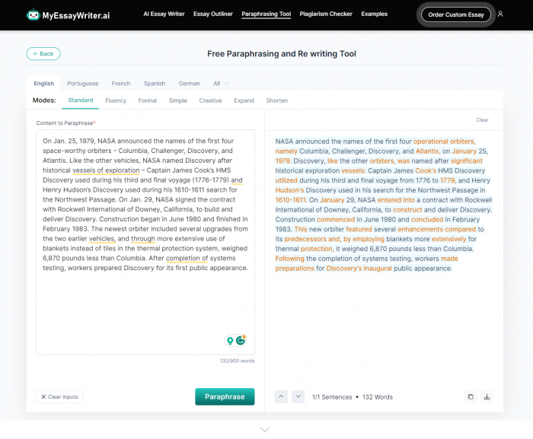533x439 pixels.
Task: Select the English language tab
Action: click(x=43, y=83)
